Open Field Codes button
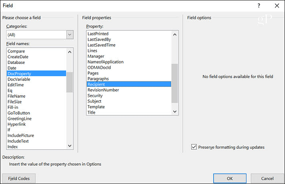 pos(19,178)
